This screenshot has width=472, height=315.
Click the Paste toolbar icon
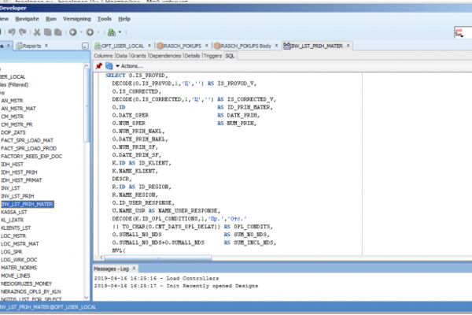click(58, 32)
